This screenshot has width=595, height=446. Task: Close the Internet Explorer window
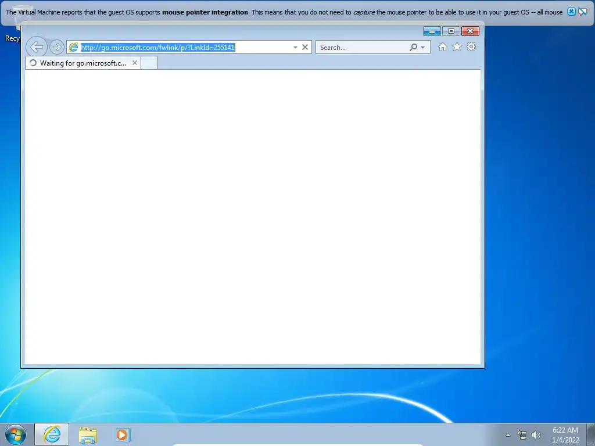[x=471, y=31]
